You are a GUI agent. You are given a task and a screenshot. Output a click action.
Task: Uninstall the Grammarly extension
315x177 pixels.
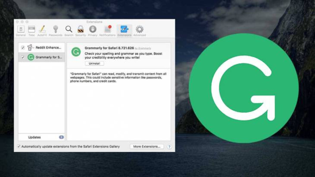94,63
